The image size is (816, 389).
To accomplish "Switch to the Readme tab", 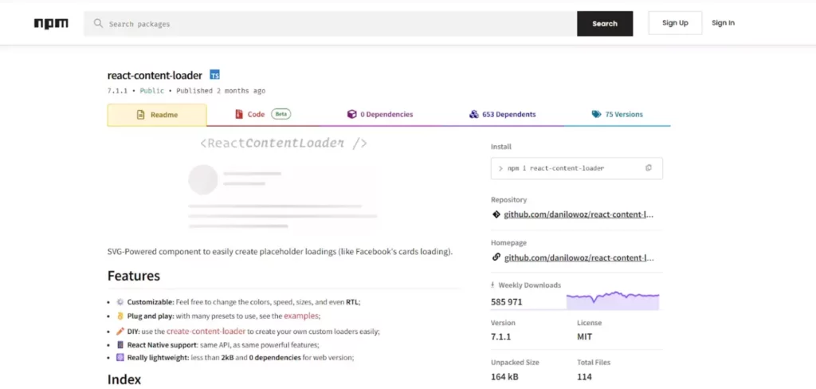I will click(x=157, y=115).
